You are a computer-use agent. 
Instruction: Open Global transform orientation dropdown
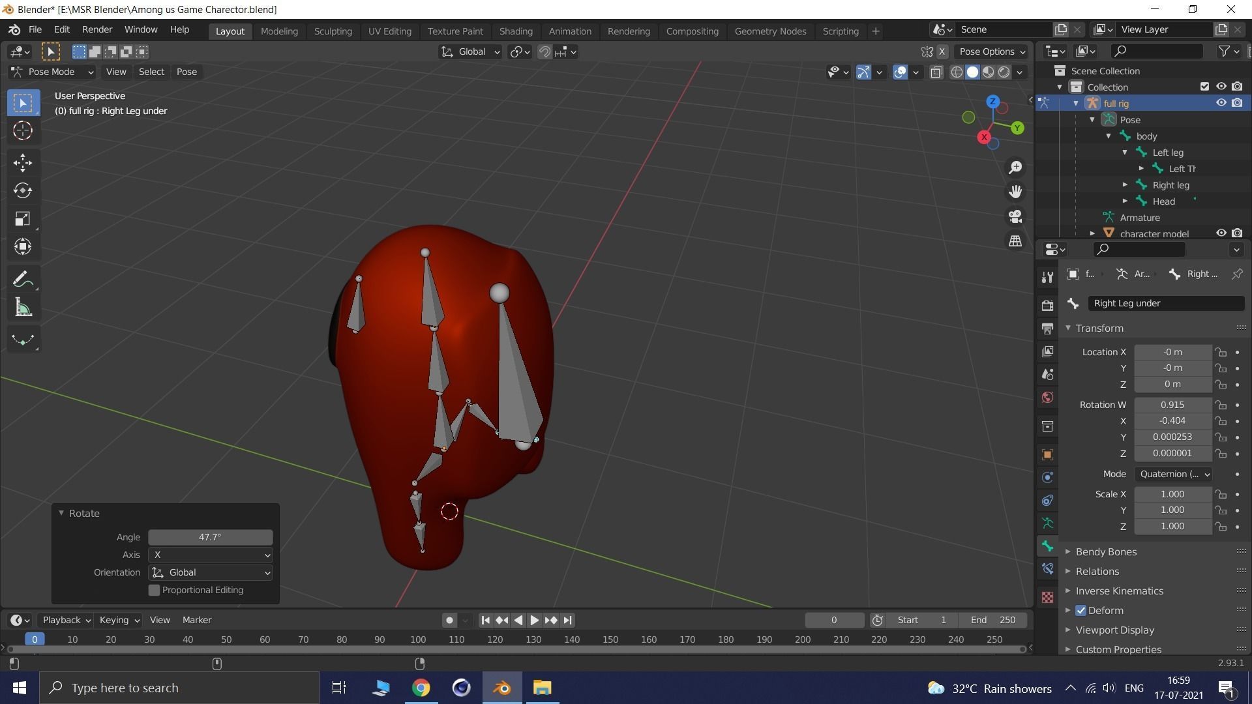point(470,51)
